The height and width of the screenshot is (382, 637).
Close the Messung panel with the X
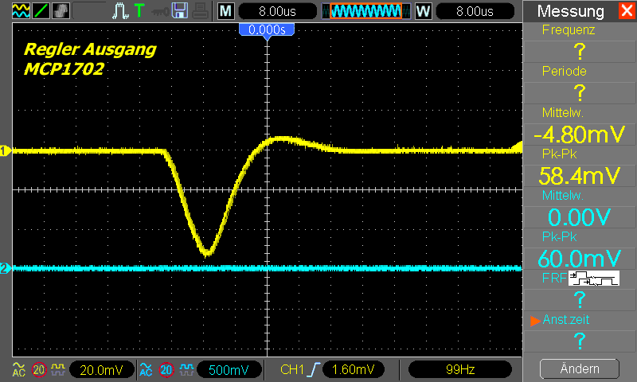627,10
